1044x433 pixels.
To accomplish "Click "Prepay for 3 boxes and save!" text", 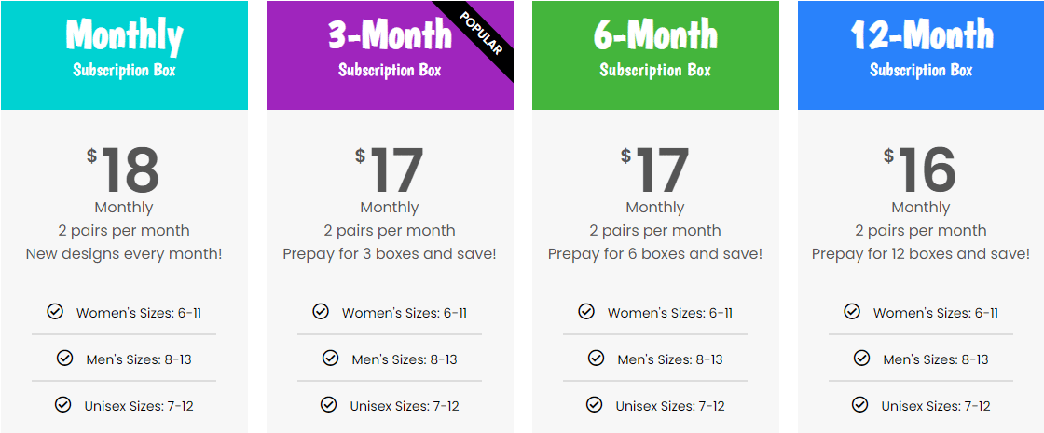I will click(390, 254).
